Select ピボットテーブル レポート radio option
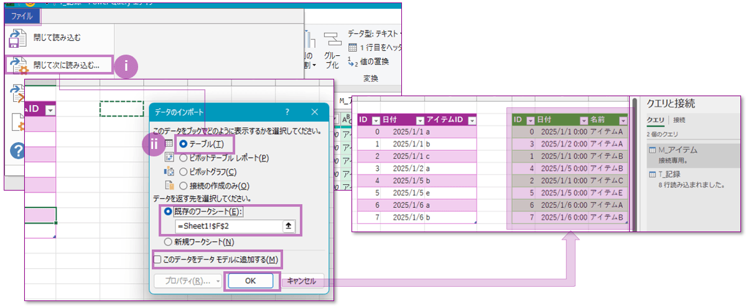Screen dimensions: 746x306 point(183,158)
